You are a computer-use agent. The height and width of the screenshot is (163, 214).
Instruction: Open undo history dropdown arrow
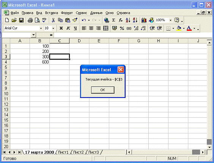click(x=89, y=20)
